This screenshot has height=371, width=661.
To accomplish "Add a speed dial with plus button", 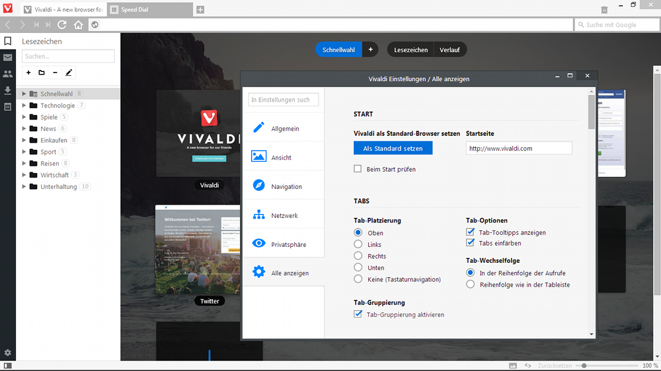I will click(371, 50).
